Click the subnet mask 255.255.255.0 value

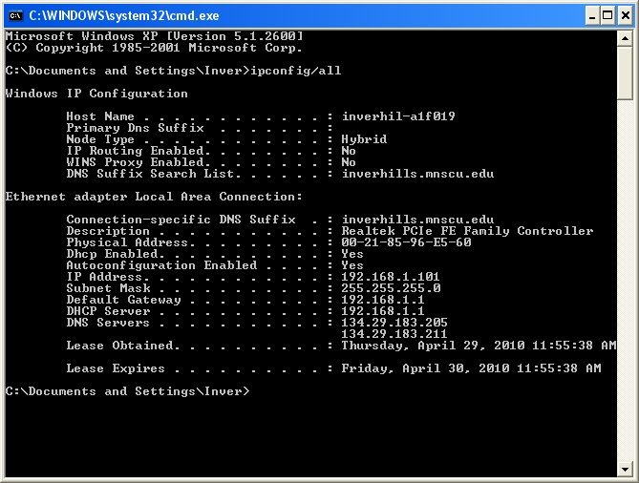(391, 288)
